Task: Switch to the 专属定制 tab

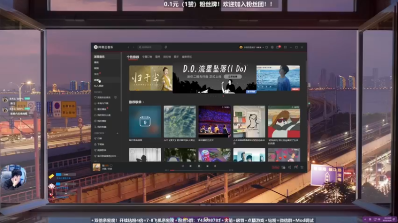Action: [147, 57]
